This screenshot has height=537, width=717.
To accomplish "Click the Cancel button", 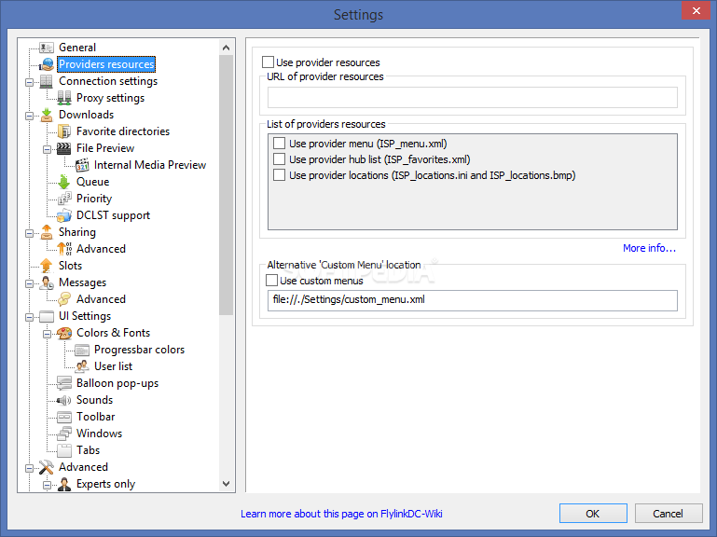I will click(x=669, y=513).
